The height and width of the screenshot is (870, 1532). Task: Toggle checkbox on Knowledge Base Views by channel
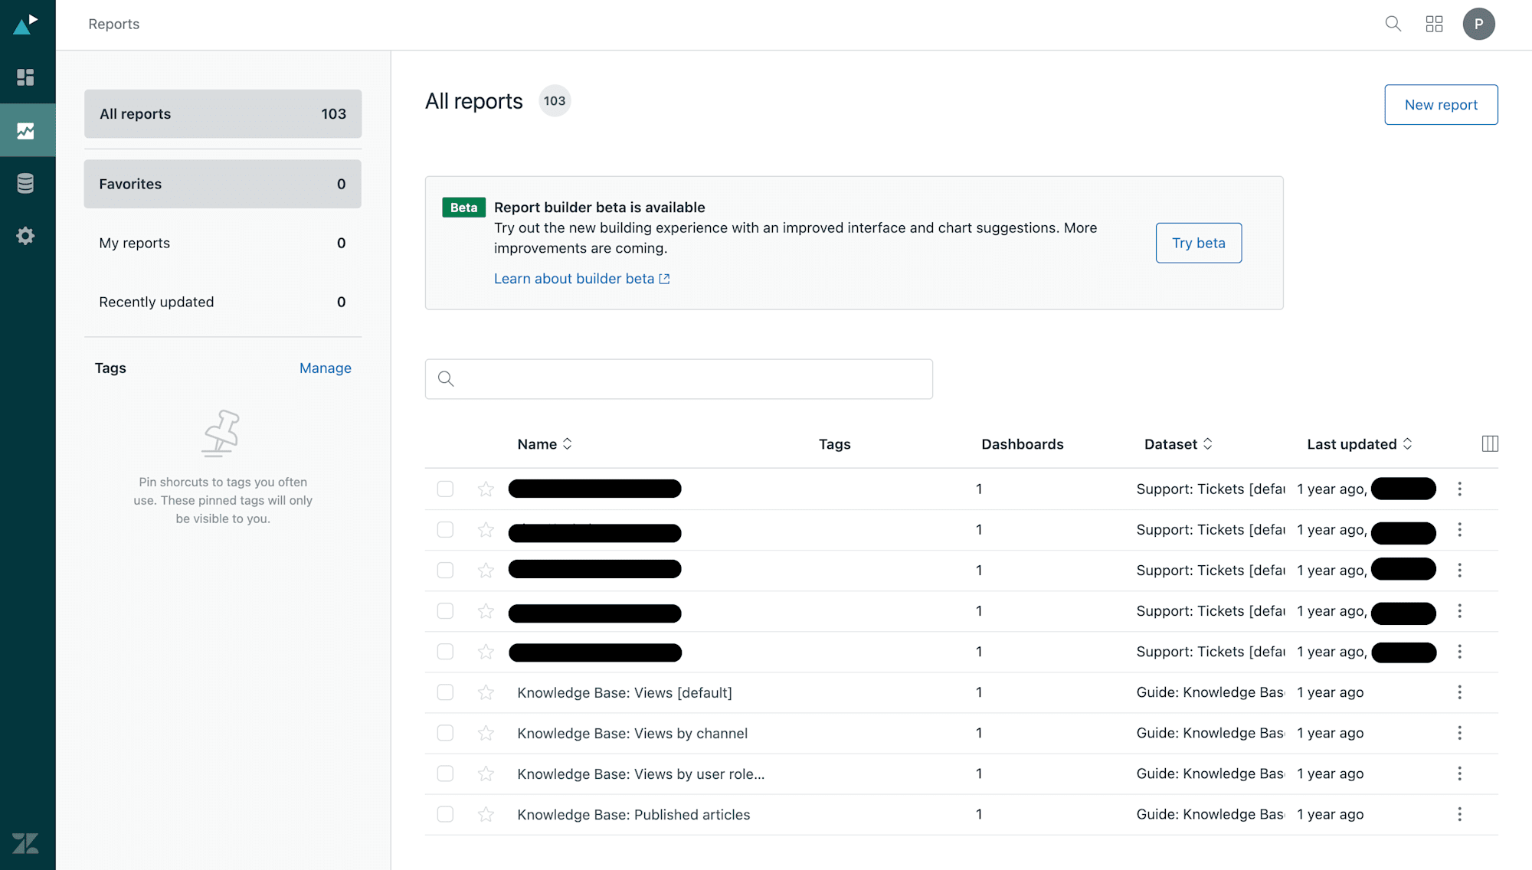click(x=445, y=733)
